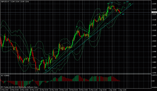Select the highlighted current price label 1.5241
This screenshot has width=157, height=91.
pos(154,12)
